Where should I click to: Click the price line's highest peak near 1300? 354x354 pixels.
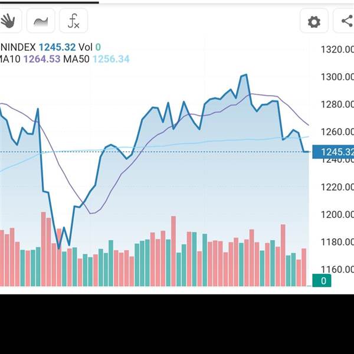click(246, 75)
